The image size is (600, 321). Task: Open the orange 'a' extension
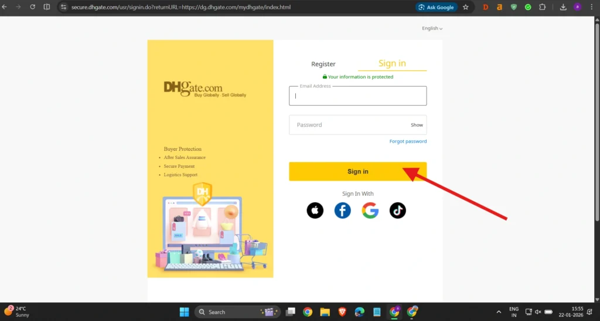(x=499, y=7)
